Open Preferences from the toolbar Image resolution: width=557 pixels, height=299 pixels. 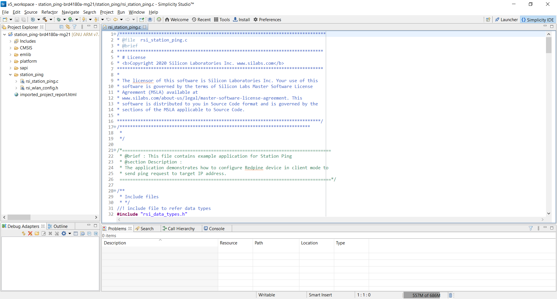coord(267,19)
